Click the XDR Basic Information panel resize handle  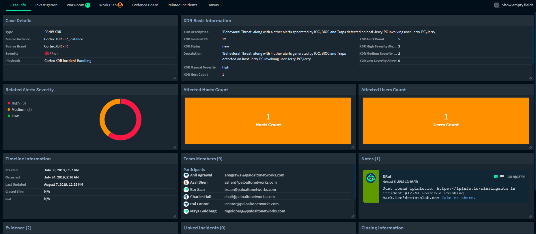[530, 78]
